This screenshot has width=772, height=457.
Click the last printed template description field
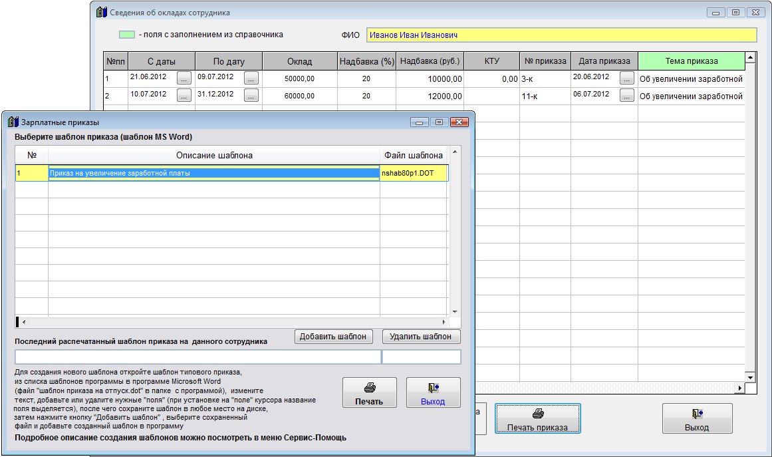coord(197,357)
